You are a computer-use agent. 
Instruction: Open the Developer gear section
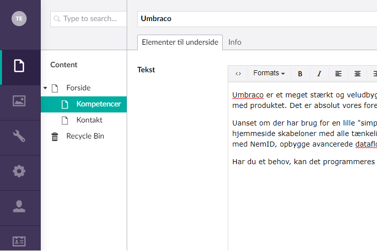click(x=19, y=171)
